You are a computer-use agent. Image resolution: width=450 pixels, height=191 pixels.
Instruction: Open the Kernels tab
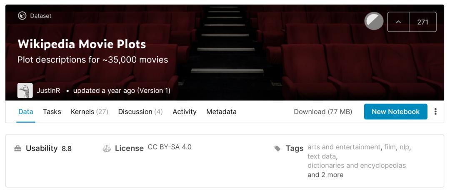89,112
